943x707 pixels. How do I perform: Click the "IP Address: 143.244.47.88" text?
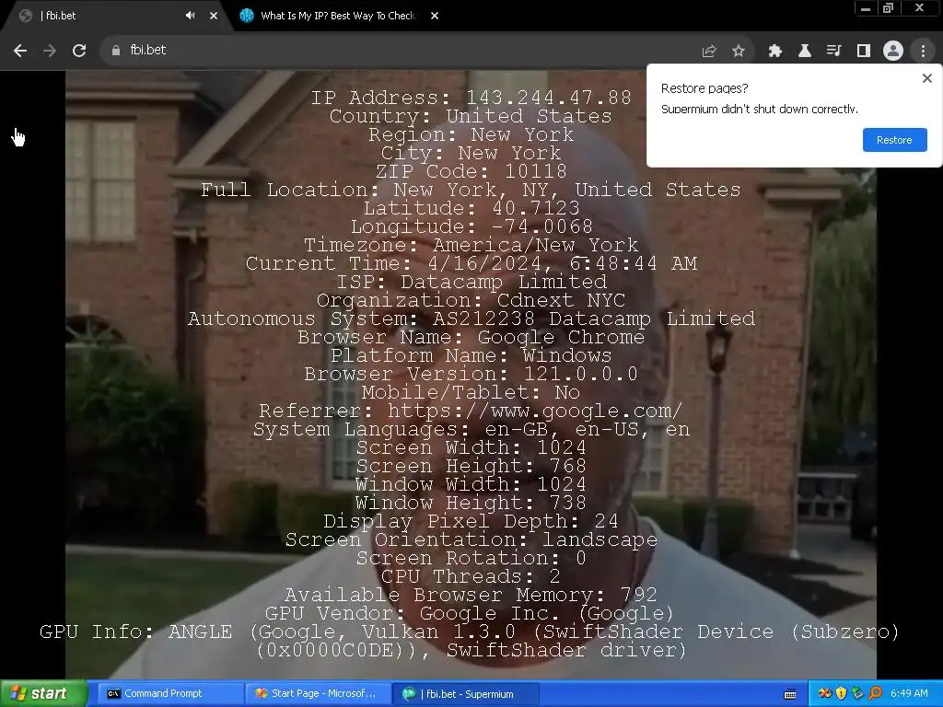coord(471,98)
